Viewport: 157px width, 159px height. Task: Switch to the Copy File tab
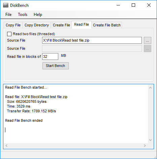coord(13,25)
